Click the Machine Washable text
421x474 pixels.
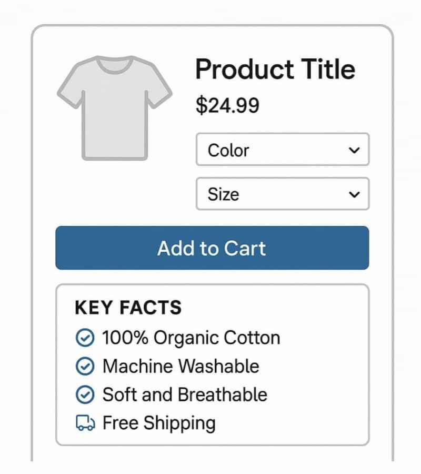pos(181,366)
